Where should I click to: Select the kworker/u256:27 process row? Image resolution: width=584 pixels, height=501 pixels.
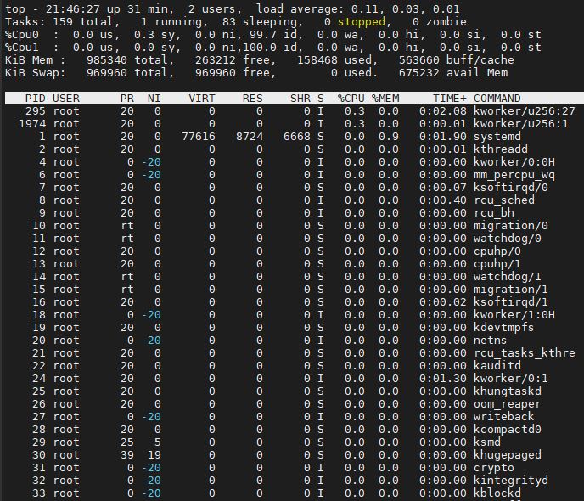point(295,111)
